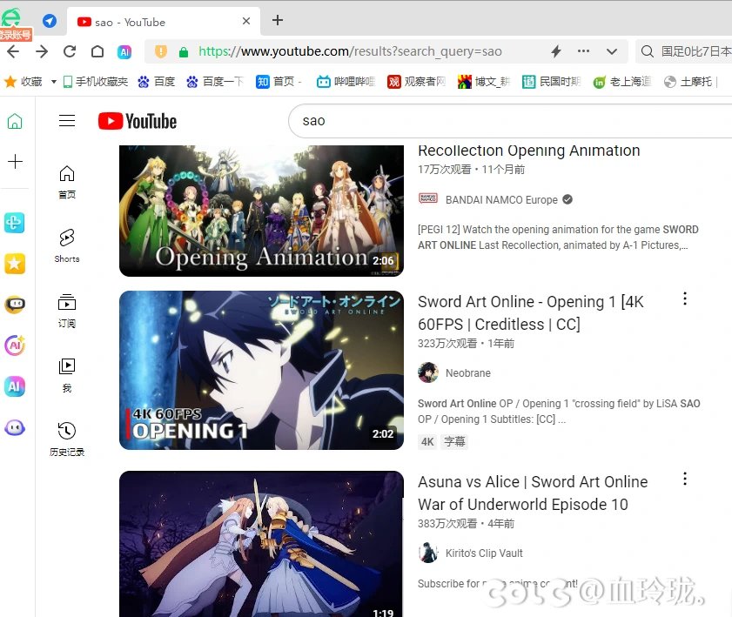Open title Asuna vs Alice War of Underworld
Viewport: 732px width, 617px height.
point(533,493)
